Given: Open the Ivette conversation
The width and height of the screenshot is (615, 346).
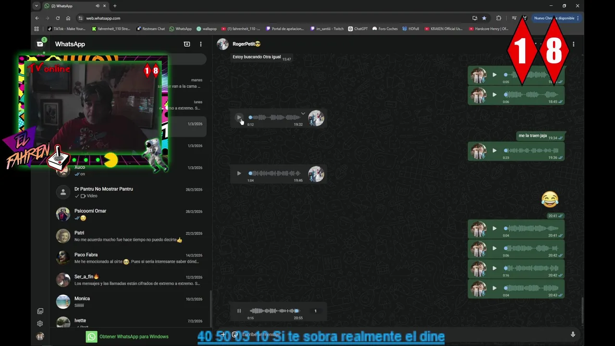Looking at the screenshot, I should 131,321.
